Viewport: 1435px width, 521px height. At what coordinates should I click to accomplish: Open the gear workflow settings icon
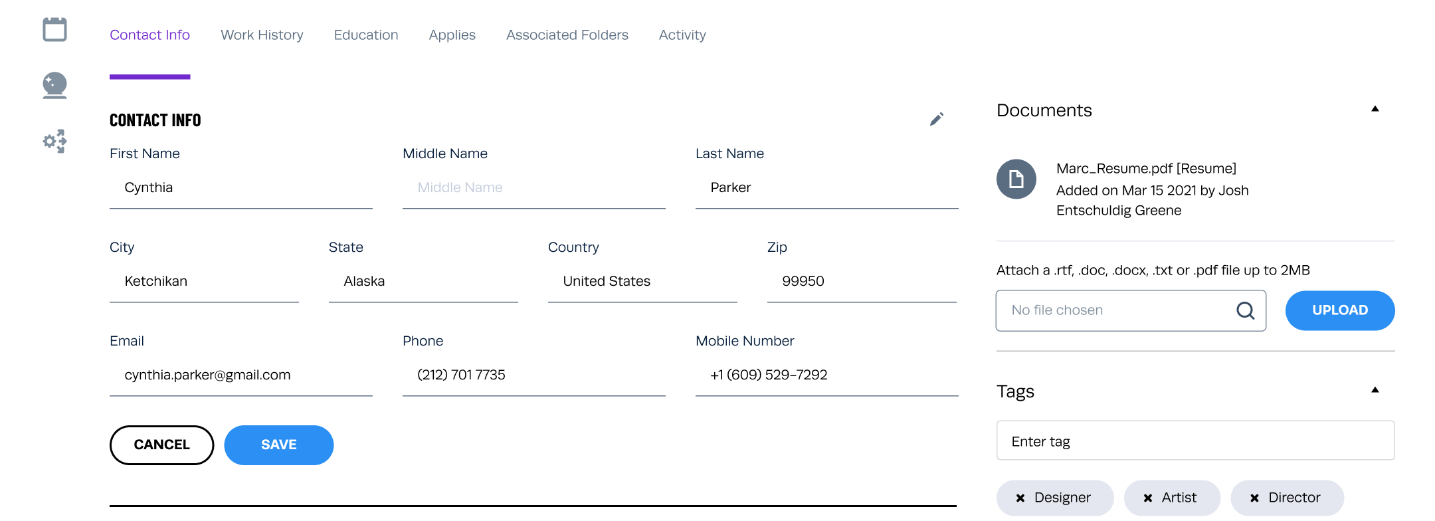(54, 141)
